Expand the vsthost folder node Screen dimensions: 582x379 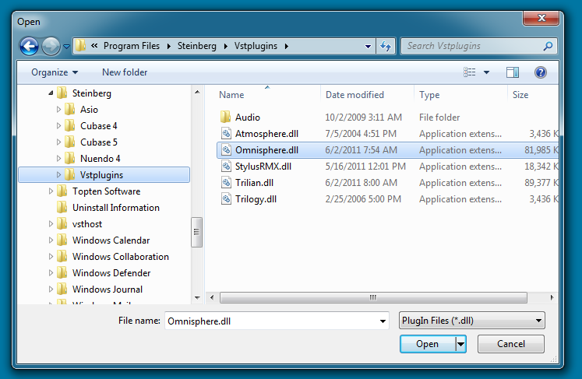51,223
